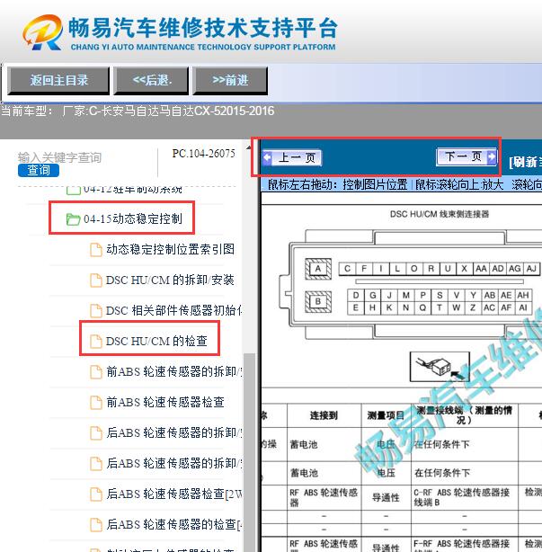Screen dimensions: 542x552
Task: Go to previous page 上一页
Action: pos(292,157)
